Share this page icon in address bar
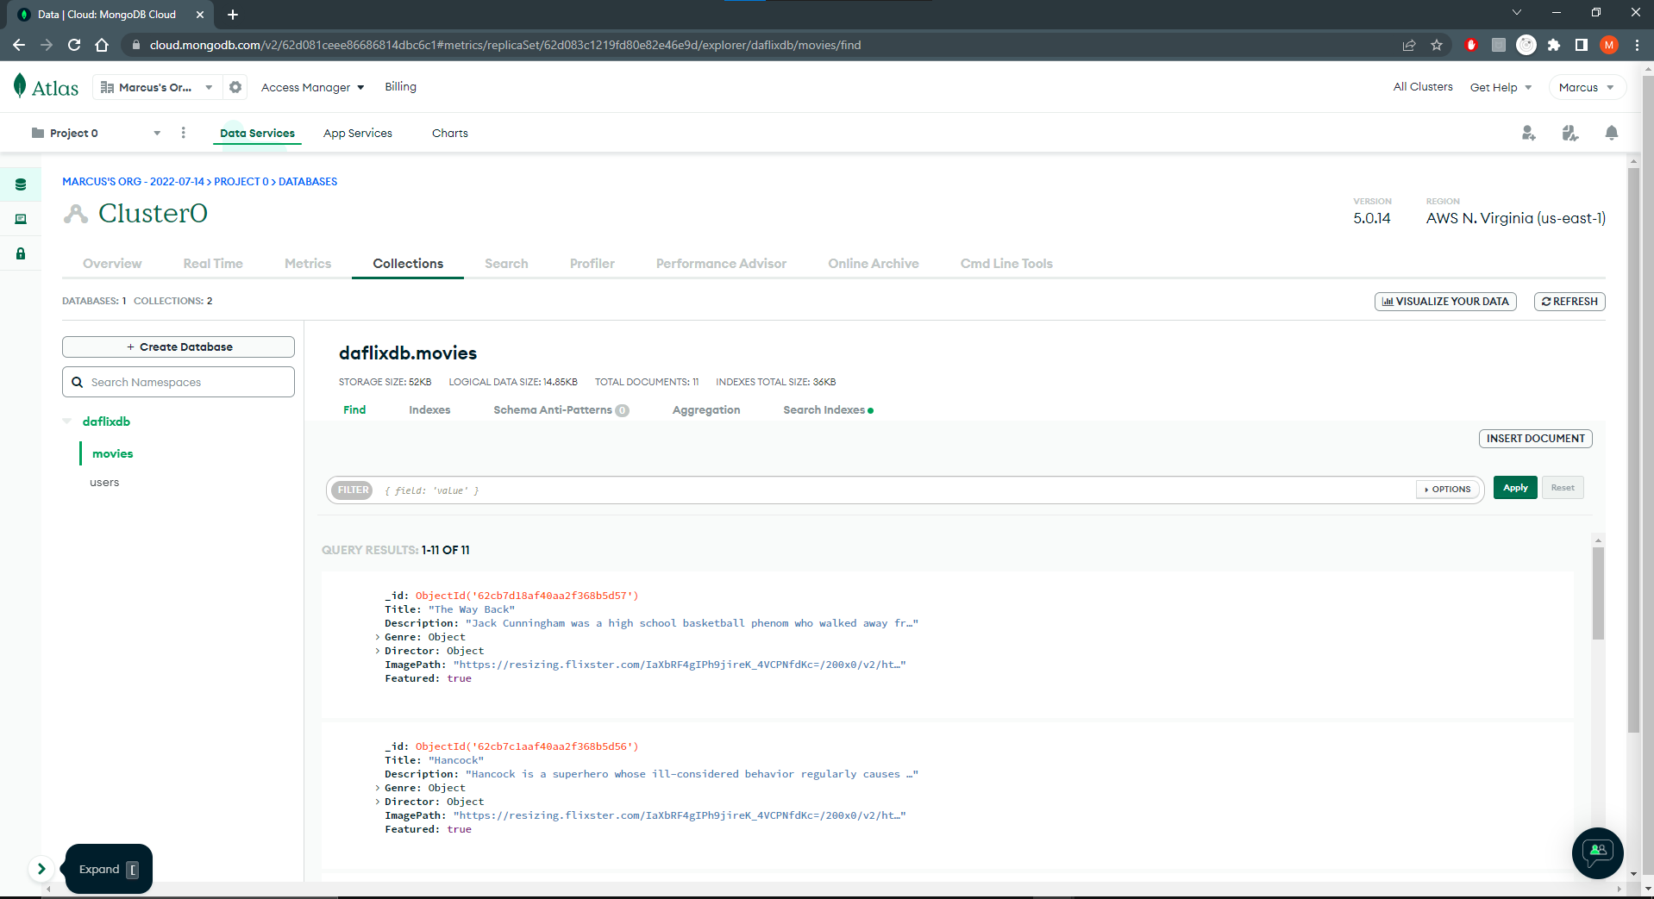Viewport: 1654px width, 899px height. pos(1409,45)
